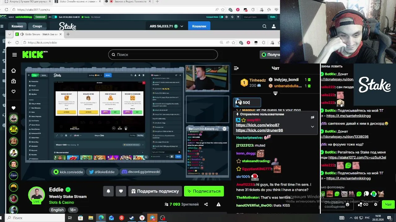The width and height of the screenshot is (396, 222).
Task: Focus the Manual Claim input field
Action: click(x=255, y=17)
